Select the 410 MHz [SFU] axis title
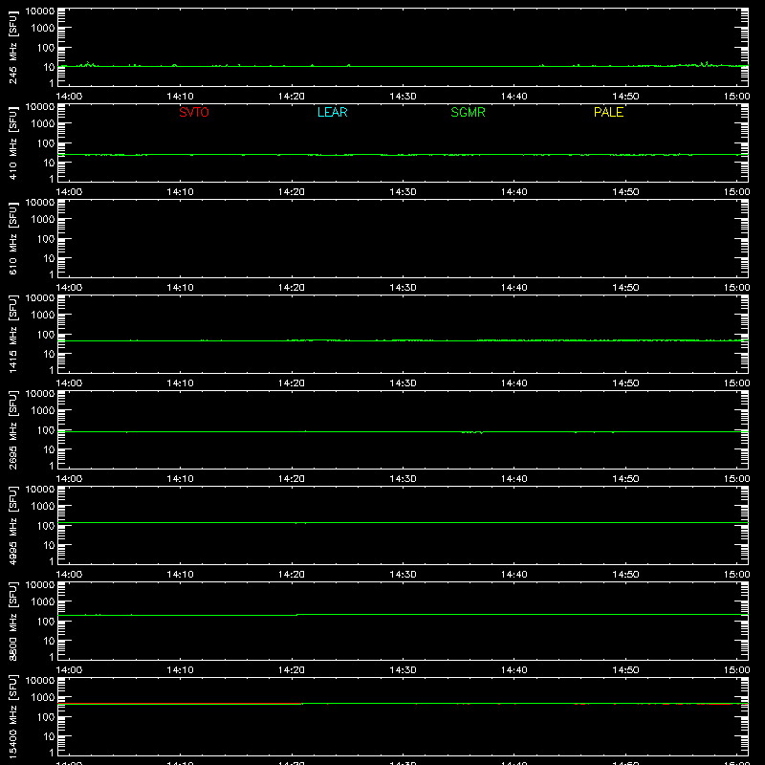The width and height of the screenshot is (765, 765). coord(12,142)
